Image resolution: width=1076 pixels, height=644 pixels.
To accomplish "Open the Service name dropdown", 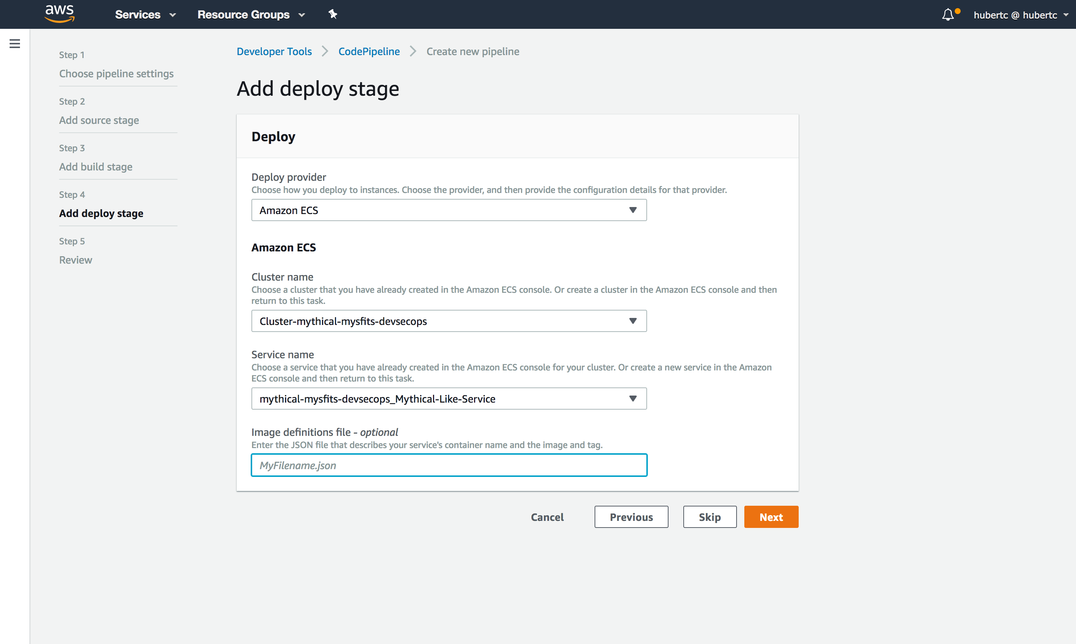I will [449, 399].
